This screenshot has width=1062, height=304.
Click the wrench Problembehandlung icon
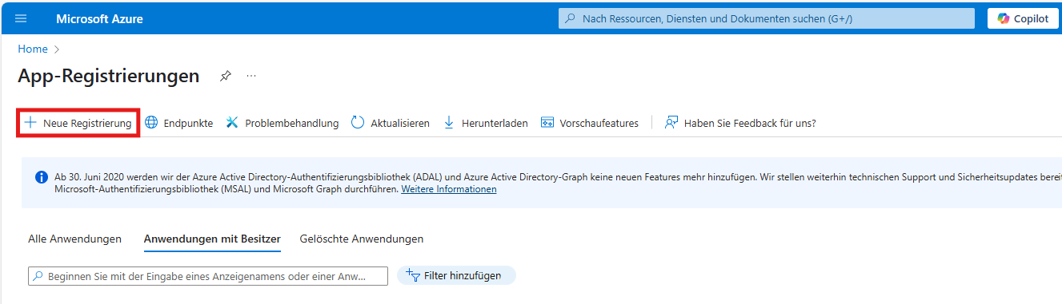(233, 123)
